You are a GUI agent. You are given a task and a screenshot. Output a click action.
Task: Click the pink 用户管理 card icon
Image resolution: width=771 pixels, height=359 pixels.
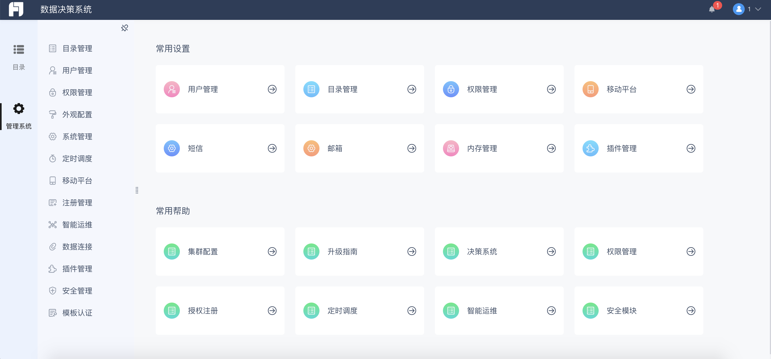point(172,89)
